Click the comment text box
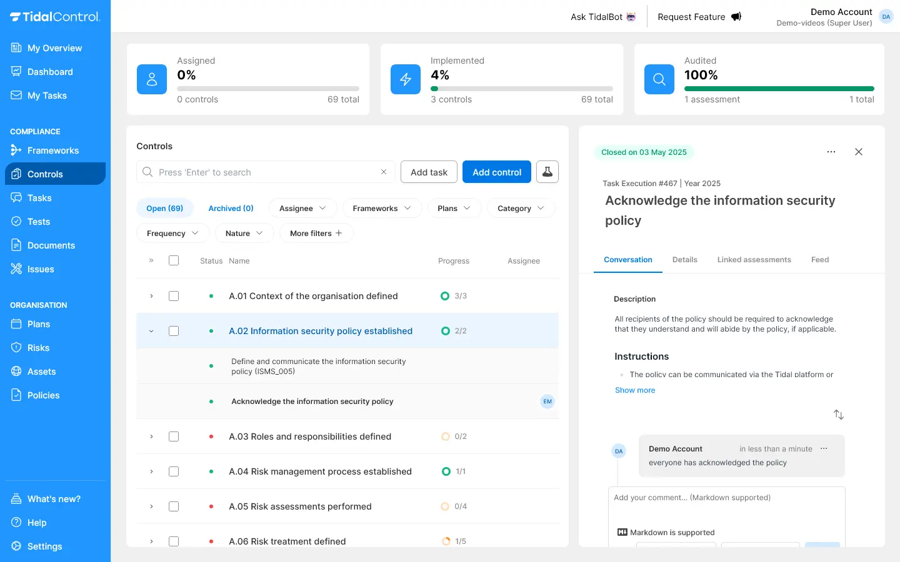This screenshot has height=562, width=900. [x=726, y=506]
